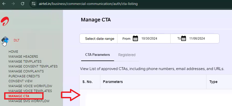The height and width of the screenshot is (106, 232).
Task: Open Manage SMS Workflow
Action: point(29,101)
